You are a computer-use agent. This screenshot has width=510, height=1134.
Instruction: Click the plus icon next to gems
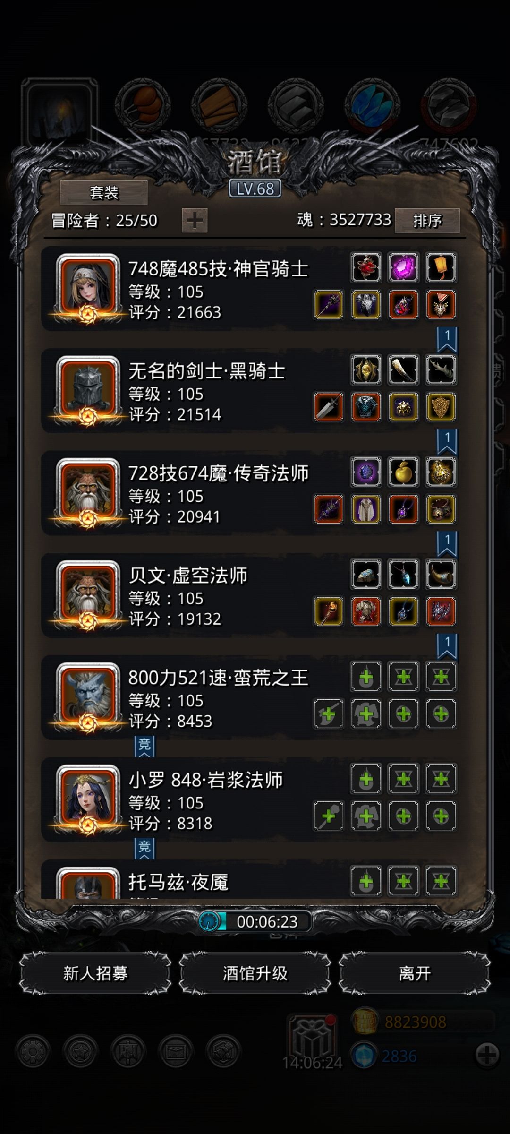pyautogui.click(x=487, y=1055)
